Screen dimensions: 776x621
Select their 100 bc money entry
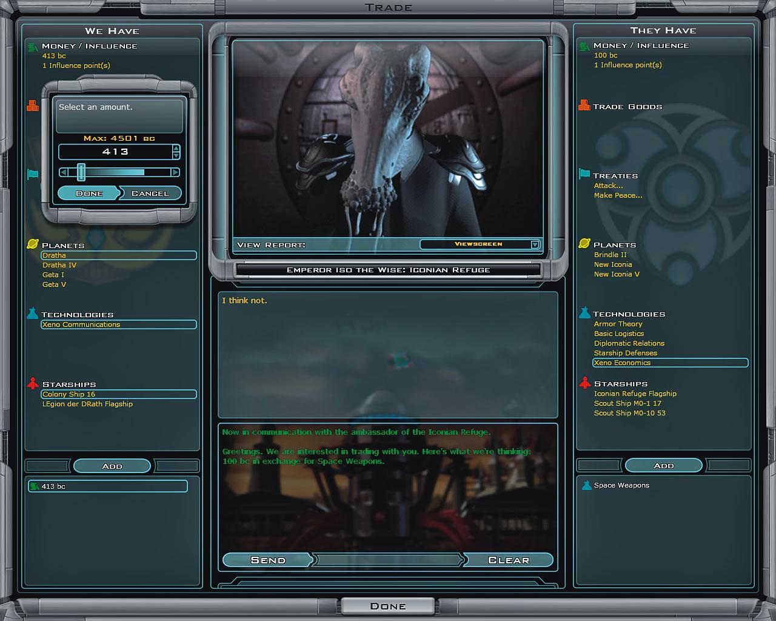(606, 55)
